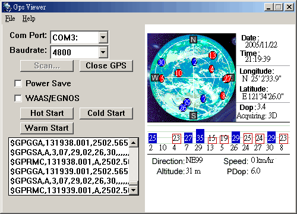The height and width of the screenshot is (214, 297).
Task: Click the N compass marker on globe
Action: pyautogui.click(x=193, y=39)
